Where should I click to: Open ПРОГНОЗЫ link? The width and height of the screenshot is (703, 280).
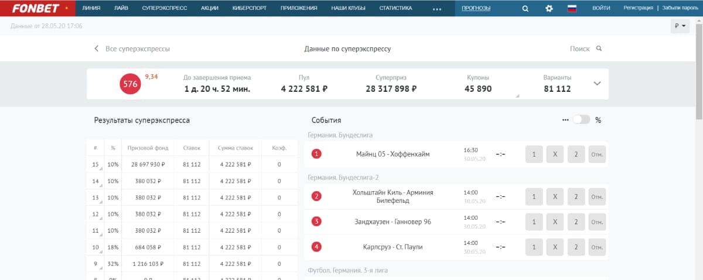coord(476,8)
